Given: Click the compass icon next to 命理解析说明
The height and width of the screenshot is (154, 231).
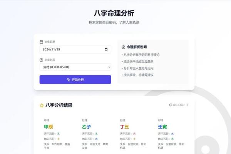Looking at the screenshot, I should (123, 47).
